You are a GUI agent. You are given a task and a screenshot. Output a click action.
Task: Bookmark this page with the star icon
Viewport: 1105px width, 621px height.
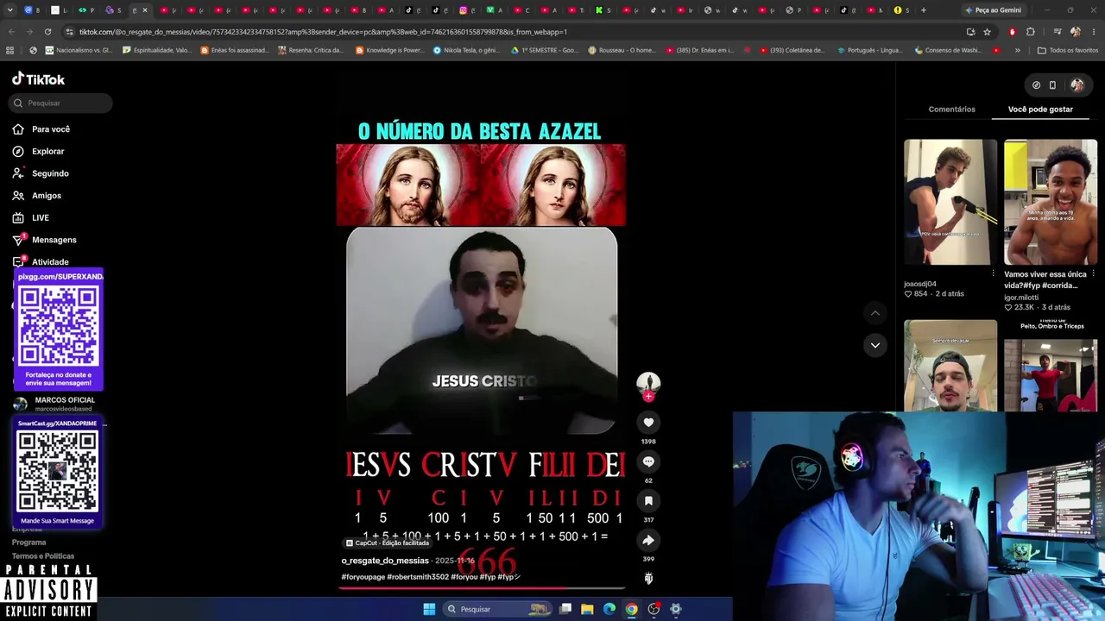tap(987, 32)
